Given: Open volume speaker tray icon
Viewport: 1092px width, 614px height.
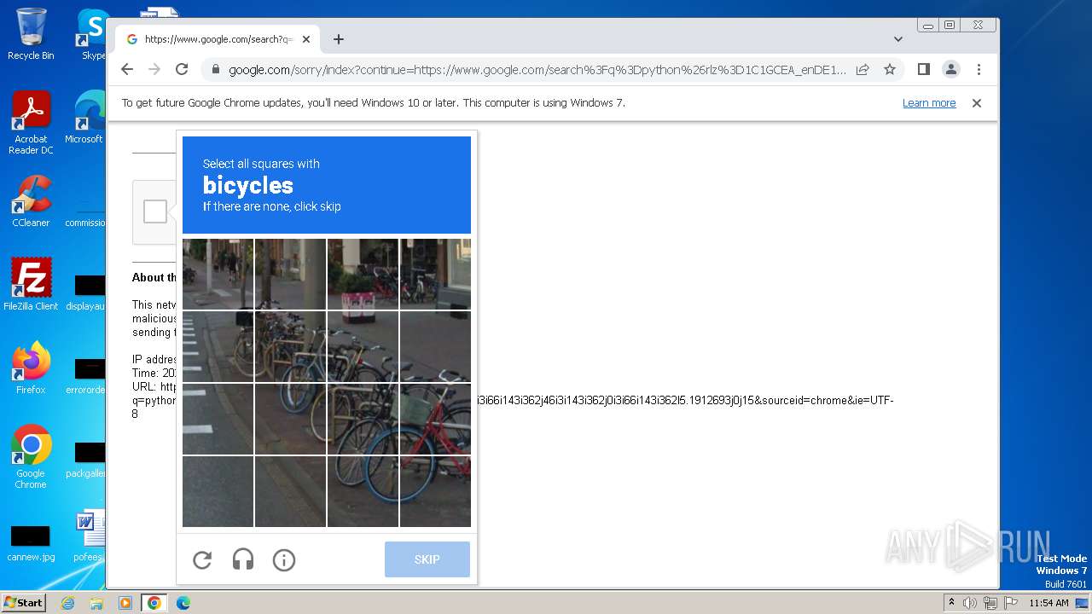Looking at the screenshot, I should coord(970,603).
